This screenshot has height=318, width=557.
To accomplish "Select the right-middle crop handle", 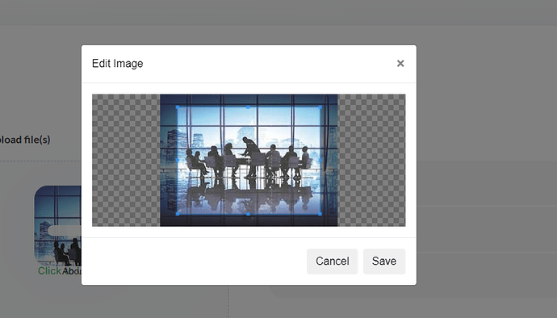I will (320, 161).
